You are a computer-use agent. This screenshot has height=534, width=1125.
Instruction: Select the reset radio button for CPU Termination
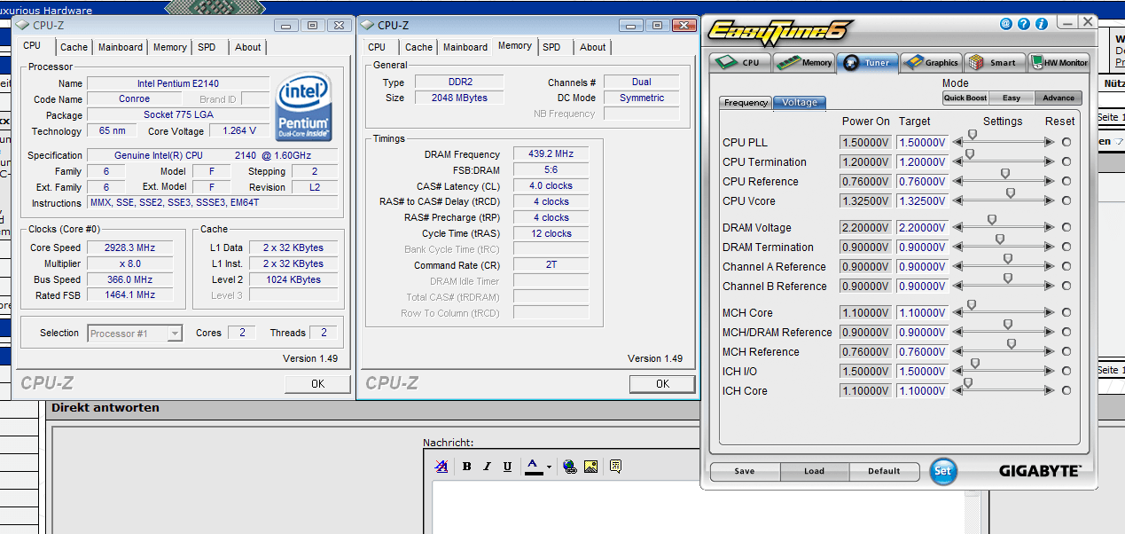1066,161
